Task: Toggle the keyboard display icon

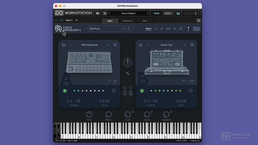Action: click(x=178, y=13)
